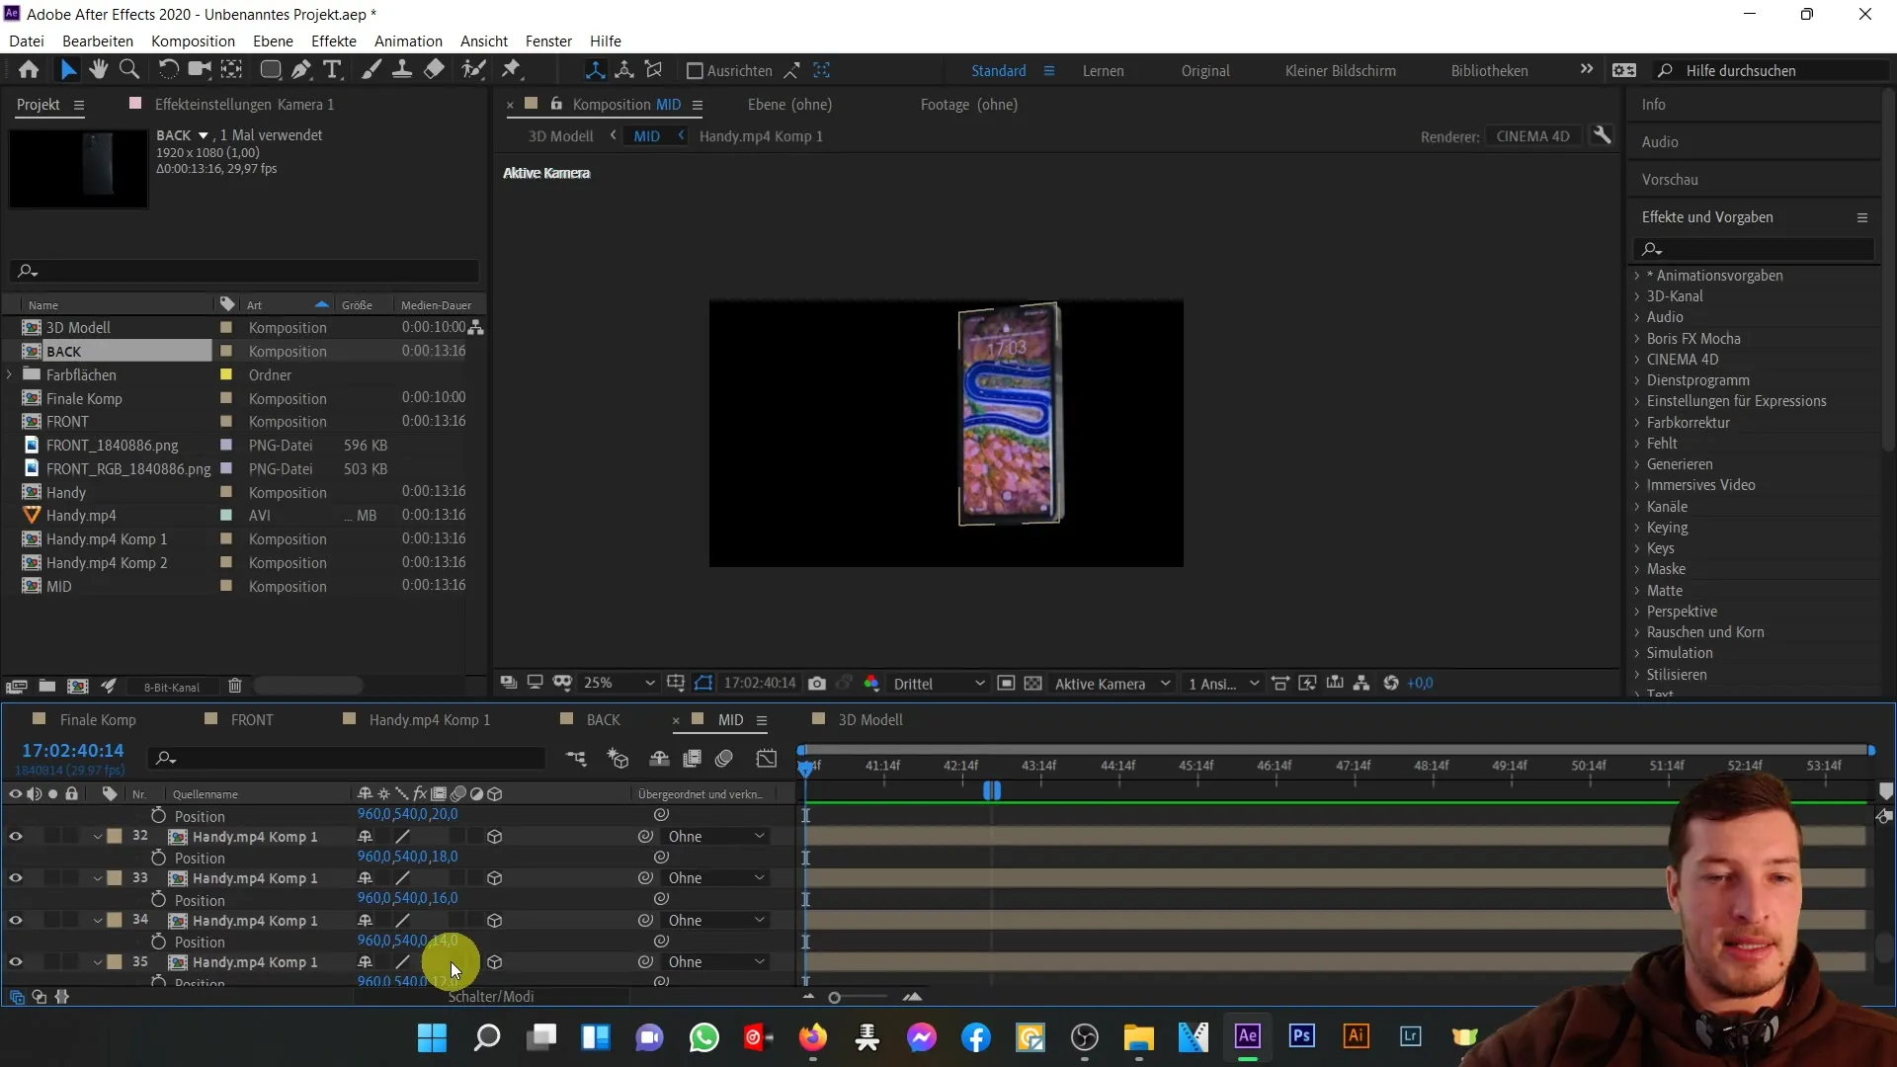Switch to the FRONT composition tab
This screenshot has width=1897, height=1067.
253,719
